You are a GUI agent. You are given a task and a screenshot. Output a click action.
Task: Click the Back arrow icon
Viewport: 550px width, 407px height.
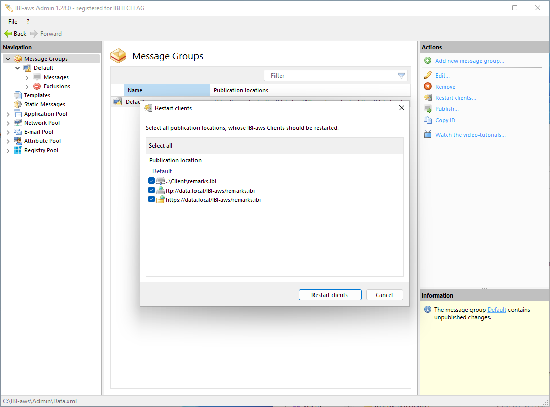click(8, 34)
